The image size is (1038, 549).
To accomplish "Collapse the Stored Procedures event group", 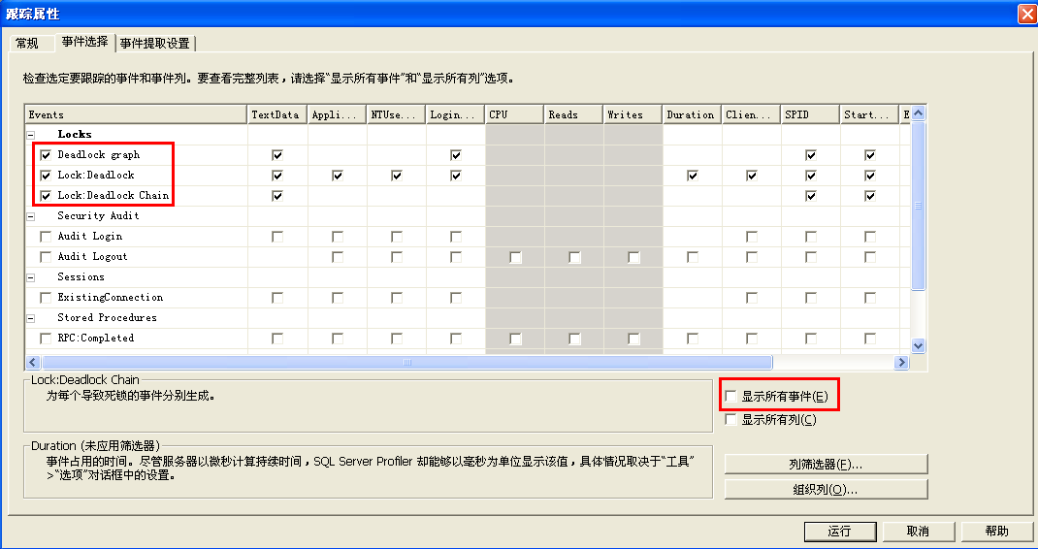I will click(30, 318).
